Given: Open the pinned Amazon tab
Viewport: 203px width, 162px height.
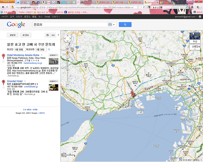Looking at the screenshot, I should coord(43,2).
